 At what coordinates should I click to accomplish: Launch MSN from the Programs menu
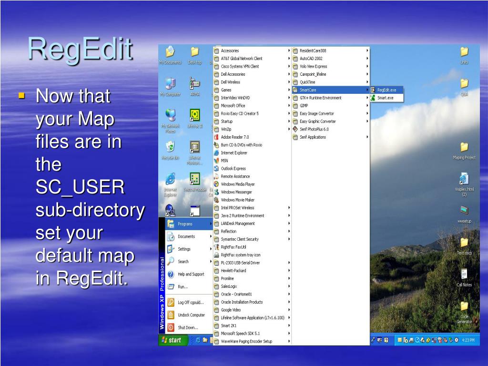coord(252,161)
